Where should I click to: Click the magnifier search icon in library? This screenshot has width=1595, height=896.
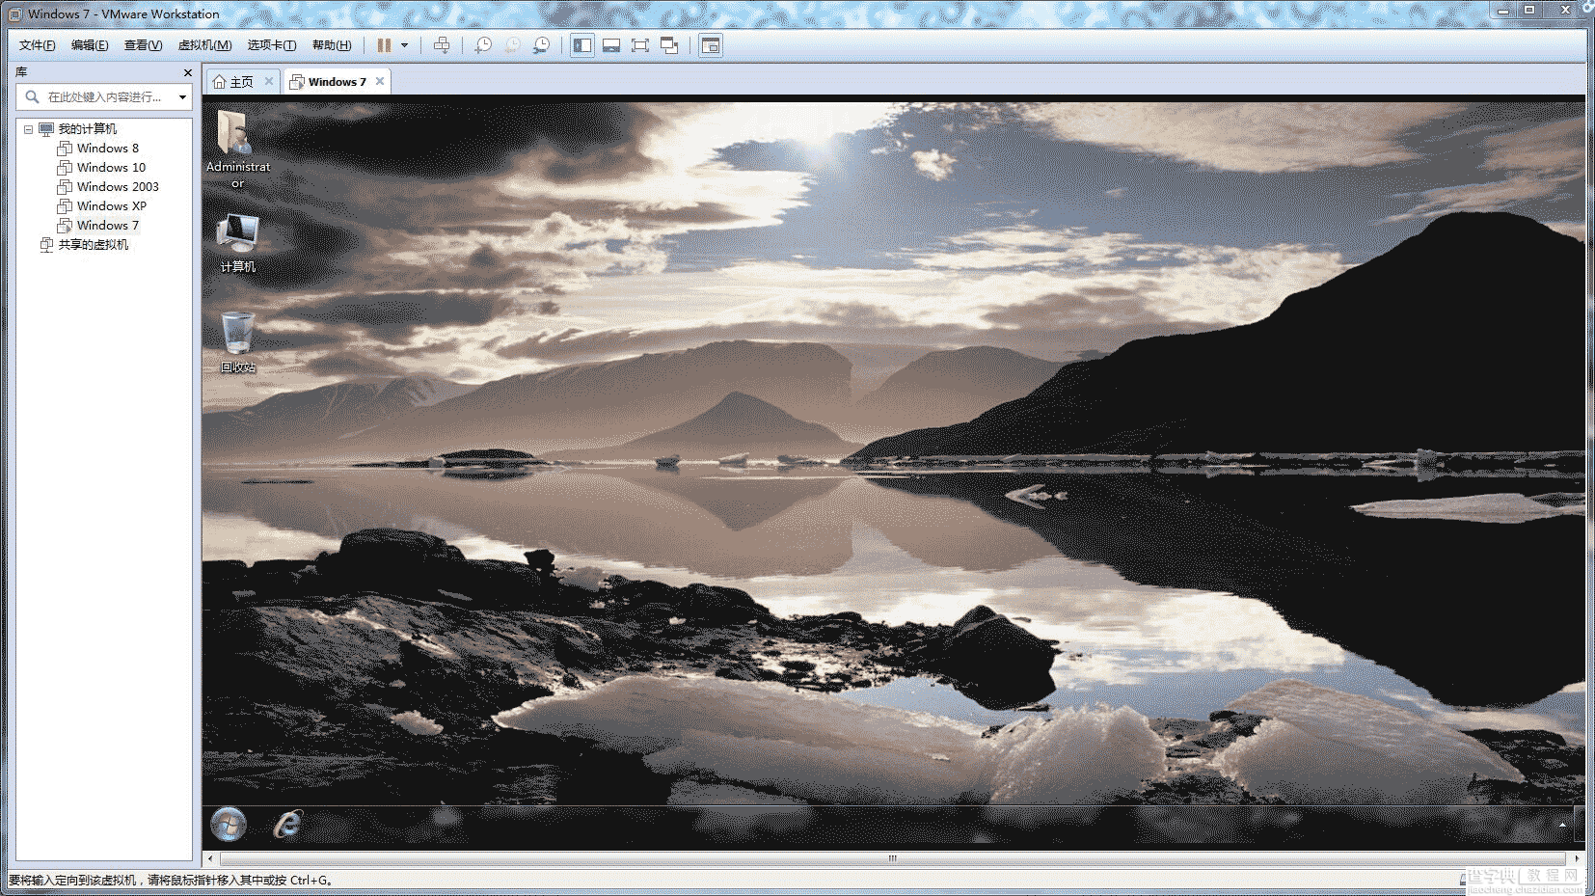pyautogui.click(x=32, y=96)
